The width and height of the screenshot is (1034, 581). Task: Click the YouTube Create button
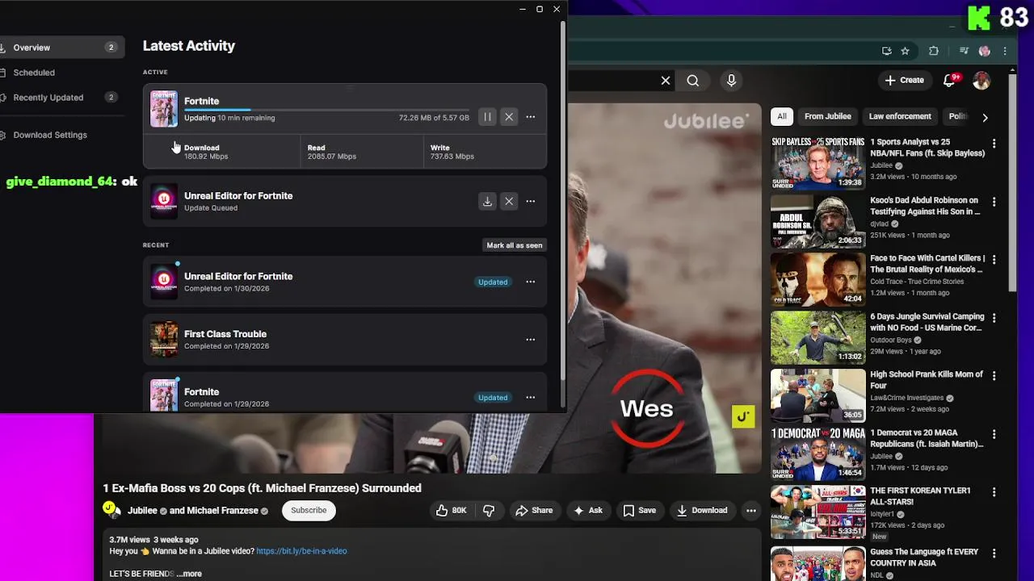[904, 80]
